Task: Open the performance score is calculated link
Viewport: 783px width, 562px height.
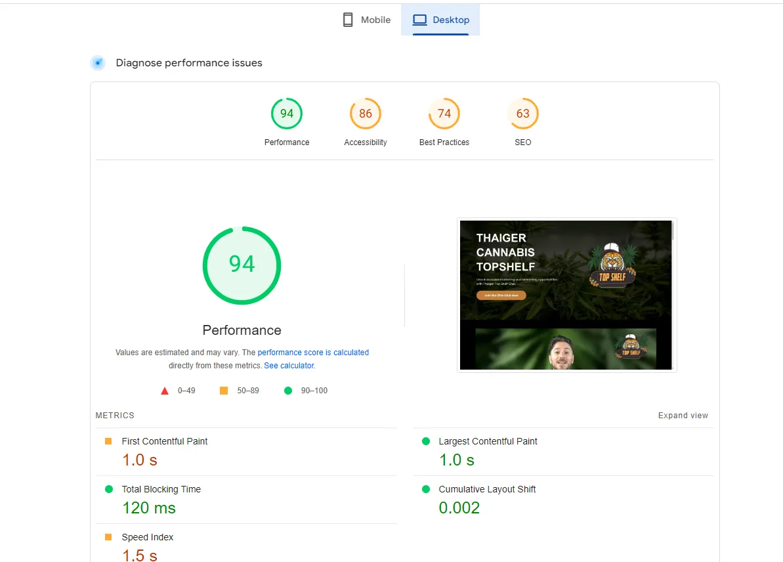Action: (x=313, y=352)
